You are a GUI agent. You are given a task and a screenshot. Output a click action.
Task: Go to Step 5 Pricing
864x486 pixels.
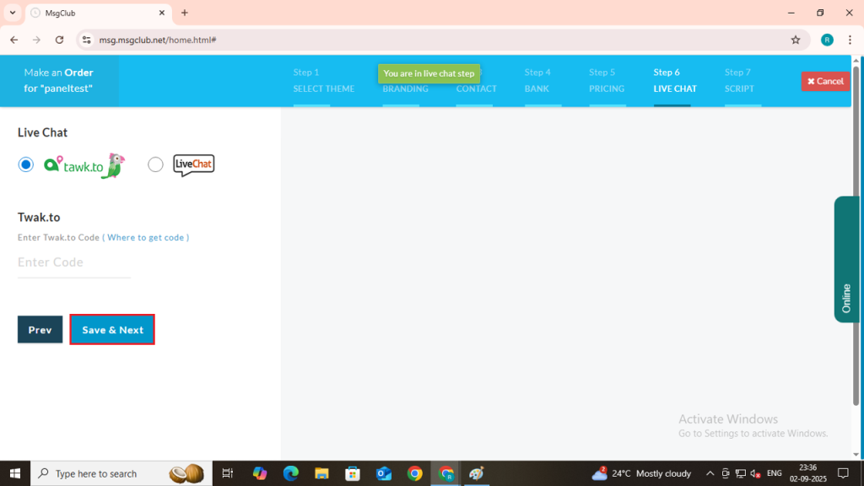point(606,80)
